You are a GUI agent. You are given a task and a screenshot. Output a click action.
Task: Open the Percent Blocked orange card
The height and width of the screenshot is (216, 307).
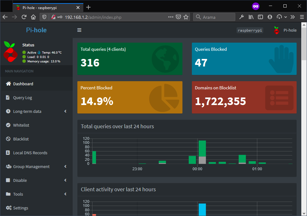[x=130, y=97]
